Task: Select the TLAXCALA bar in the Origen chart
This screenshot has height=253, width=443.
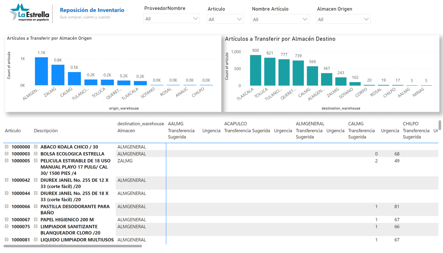Action: [x=140, y=83]
